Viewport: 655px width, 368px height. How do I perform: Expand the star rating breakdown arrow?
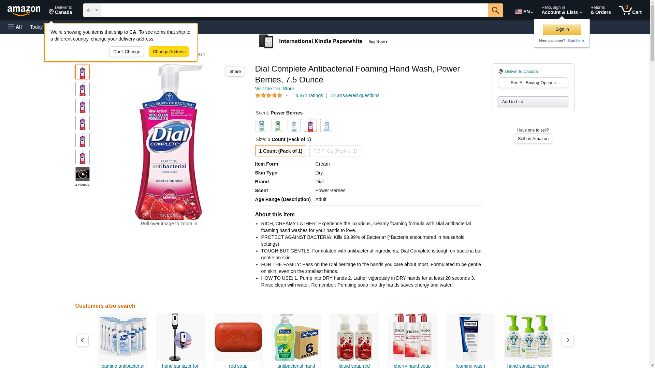coord(287,96)
